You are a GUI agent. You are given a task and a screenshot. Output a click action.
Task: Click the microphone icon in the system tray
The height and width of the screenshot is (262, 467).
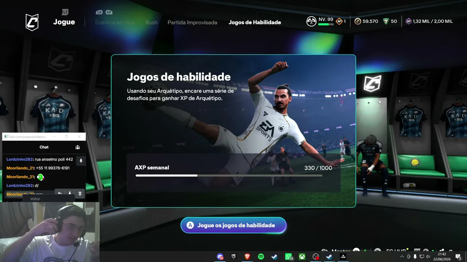(x=415, y=257)
